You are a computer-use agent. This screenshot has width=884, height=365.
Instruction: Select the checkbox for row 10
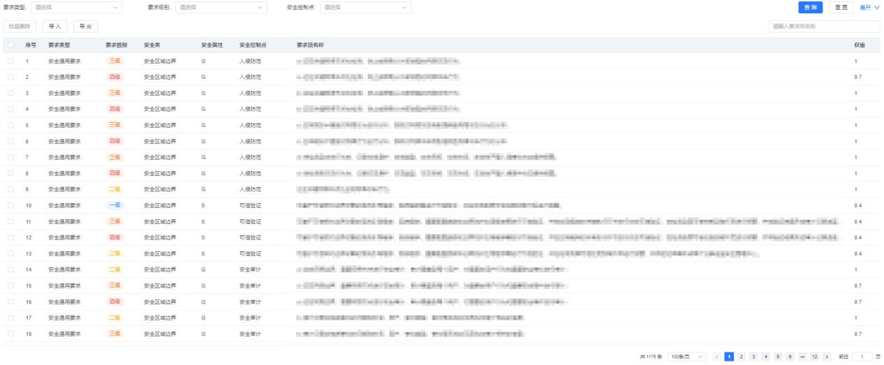[x=12, y=205]
